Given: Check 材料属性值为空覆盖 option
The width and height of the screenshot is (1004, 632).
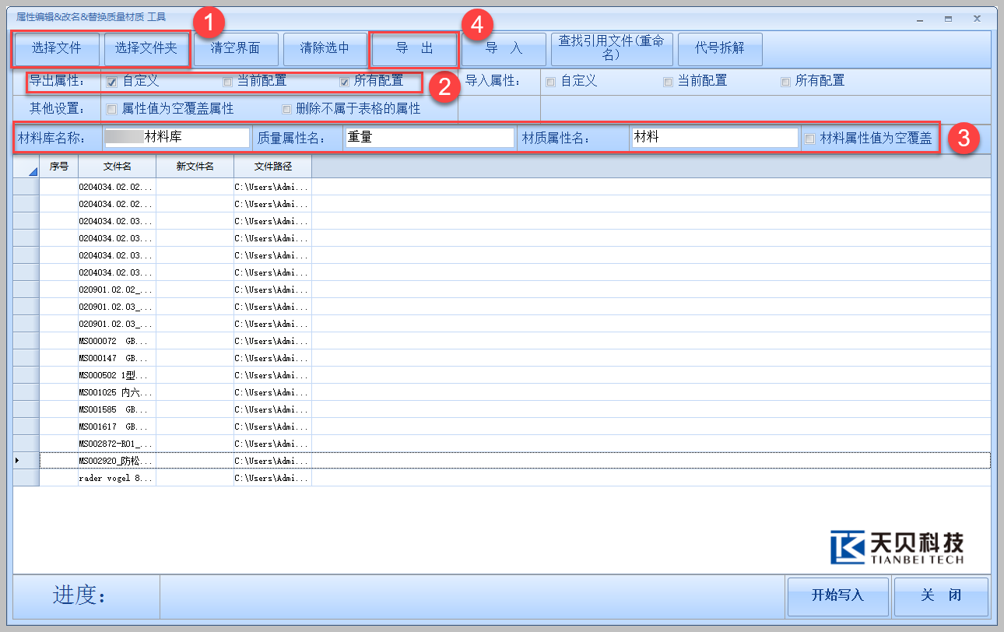Looking at the screenshot, I should 810,139.
